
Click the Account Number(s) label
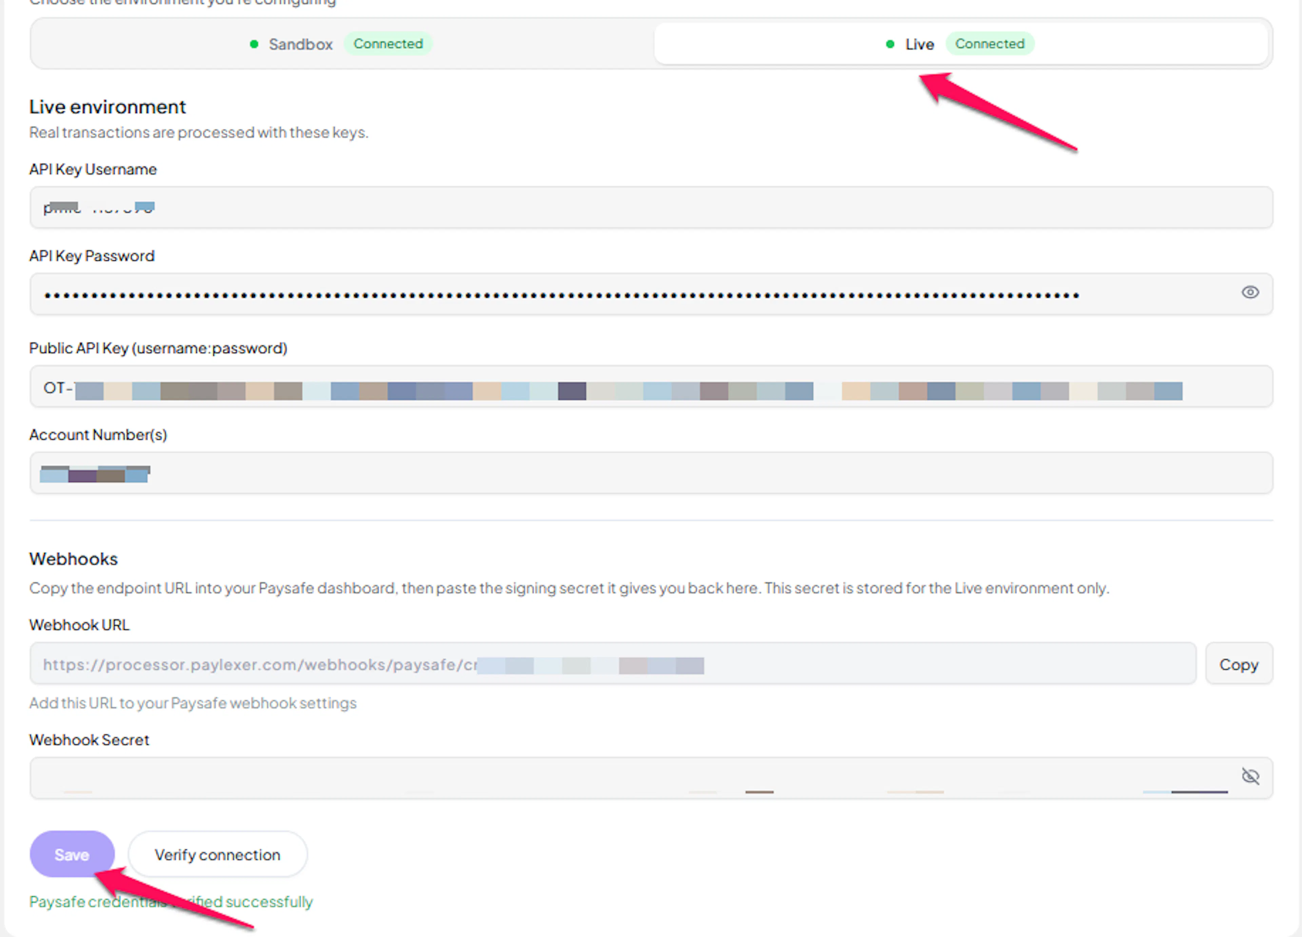tap(98, 435)
